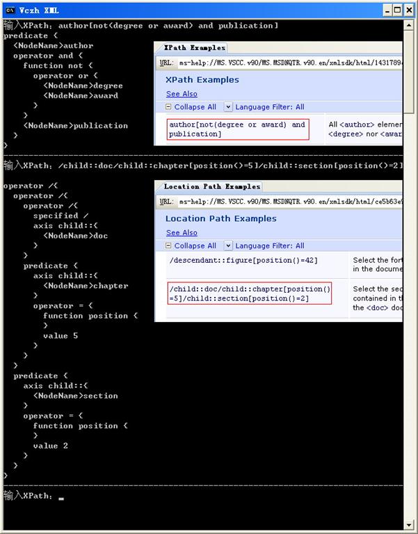Click the /child::doc/child::chapter example cell in the table

tap(250, 293)
